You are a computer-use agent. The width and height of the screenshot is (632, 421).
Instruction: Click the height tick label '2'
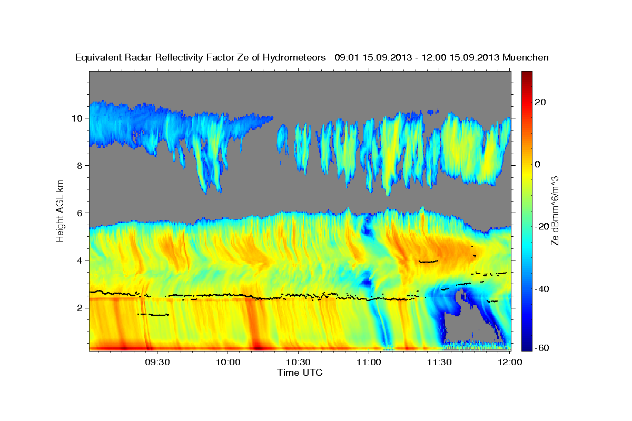click(x=80, y=307)
